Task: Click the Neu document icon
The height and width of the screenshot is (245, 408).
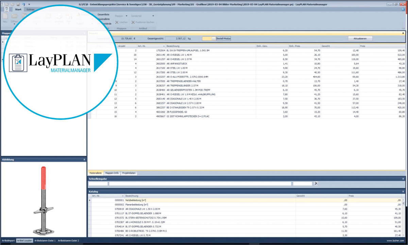Action: coord(5,17)
